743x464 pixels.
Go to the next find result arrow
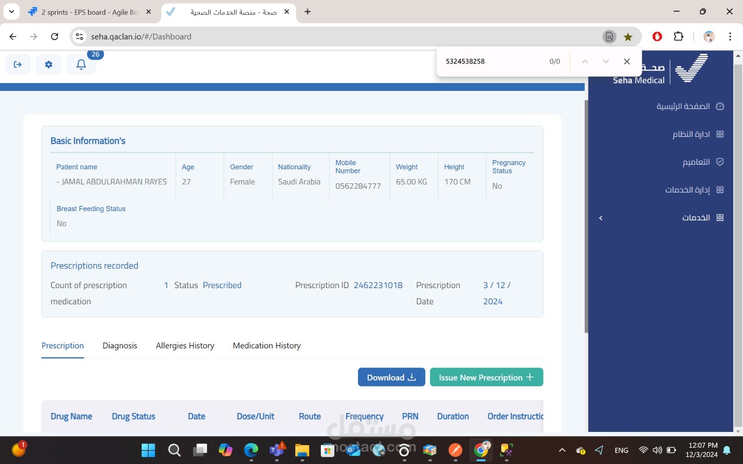pyautogui.click(x=606, y=61)
